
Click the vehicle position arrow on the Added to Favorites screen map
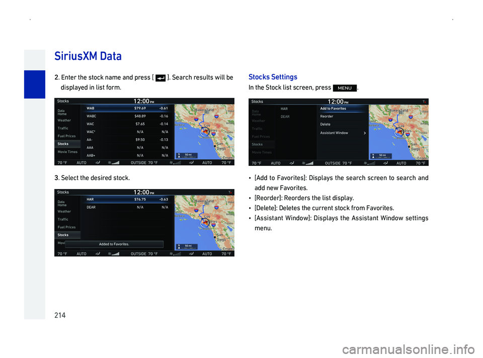(205, 223)
